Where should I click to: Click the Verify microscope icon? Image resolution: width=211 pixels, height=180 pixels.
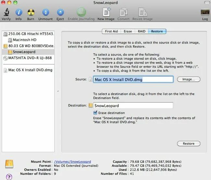[6, 12]
